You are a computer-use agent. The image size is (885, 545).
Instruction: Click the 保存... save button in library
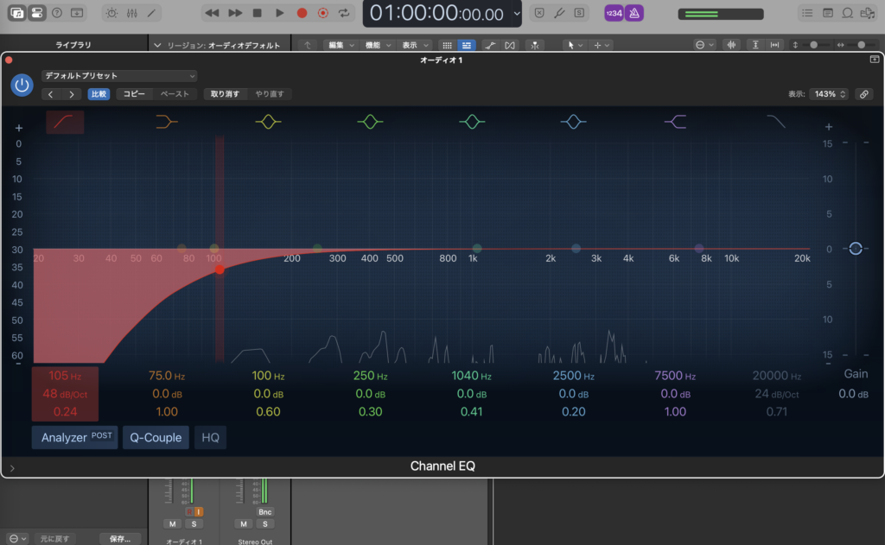click(120, 539)
